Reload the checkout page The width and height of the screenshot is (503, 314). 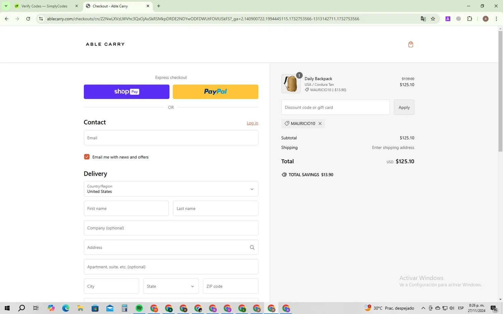(28, 19)
